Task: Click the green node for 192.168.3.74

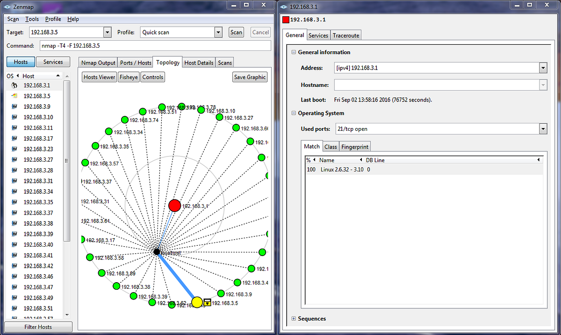Action: tap(125, 119)
